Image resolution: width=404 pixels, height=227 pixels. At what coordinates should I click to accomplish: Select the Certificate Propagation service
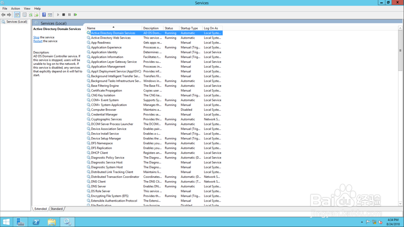(154, 90)
